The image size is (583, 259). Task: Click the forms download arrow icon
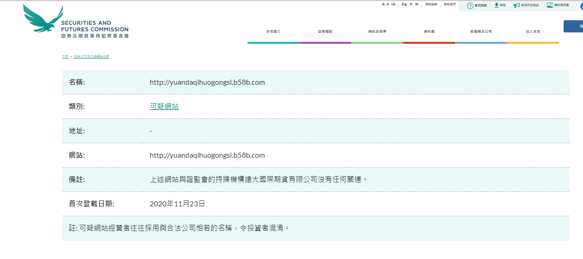(496, 5)
